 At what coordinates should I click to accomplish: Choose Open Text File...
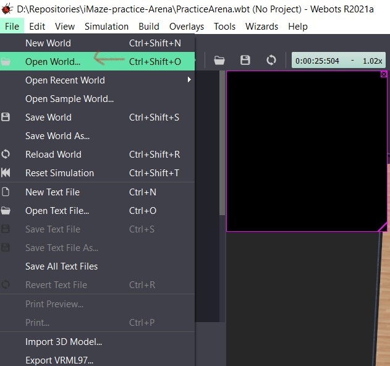(x=97, y=211)
